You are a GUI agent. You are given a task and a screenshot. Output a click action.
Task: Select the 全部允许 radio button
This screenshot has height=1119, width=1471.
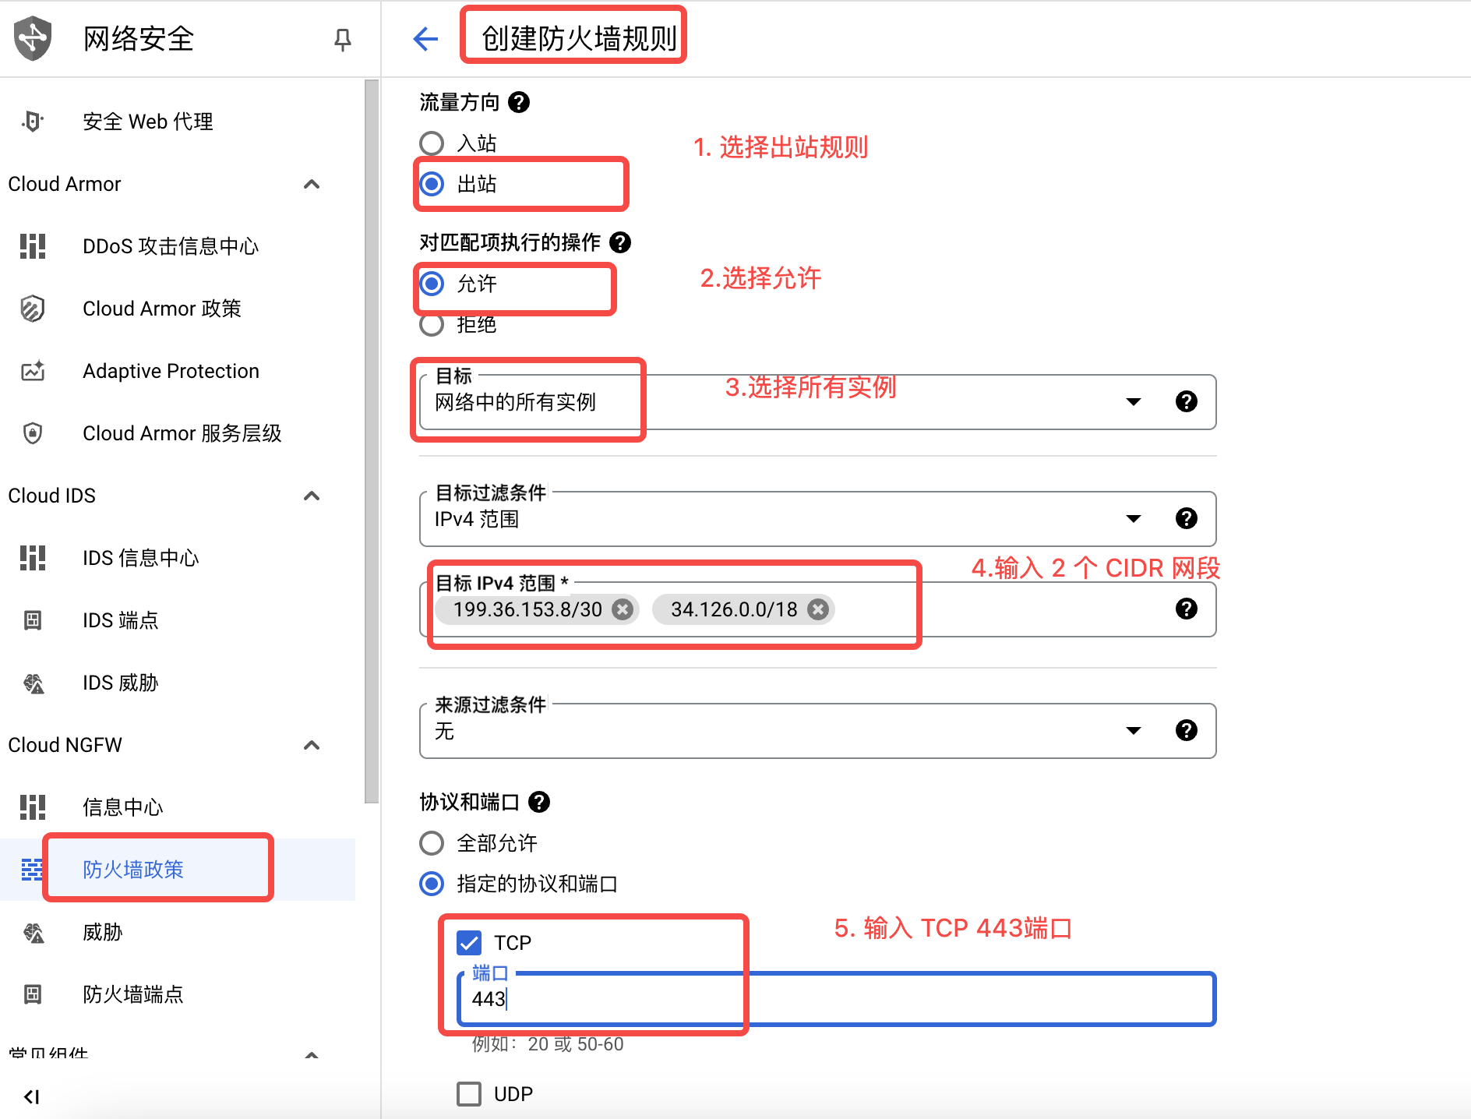[x=432, y=843]
